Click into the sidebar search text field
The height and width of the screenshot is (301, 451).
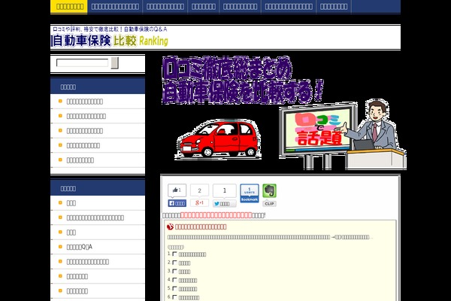[x=82, y=63]
